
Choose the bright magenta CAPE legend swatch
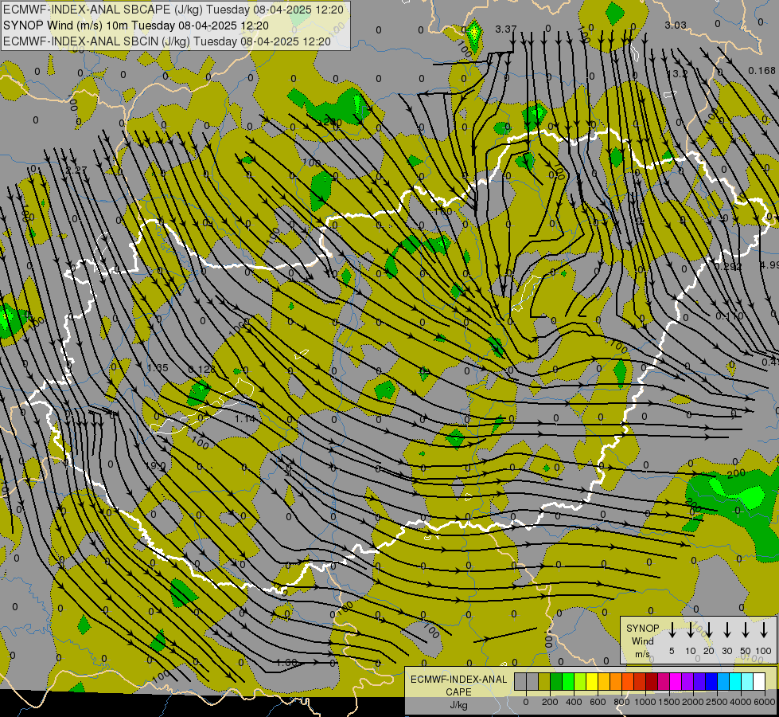point(676,681)
